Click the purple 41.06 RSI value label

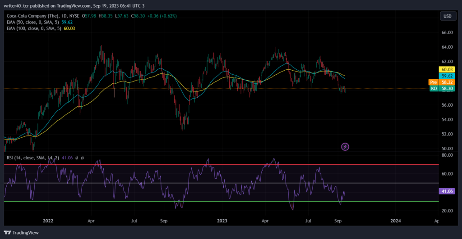click(447, 191)
